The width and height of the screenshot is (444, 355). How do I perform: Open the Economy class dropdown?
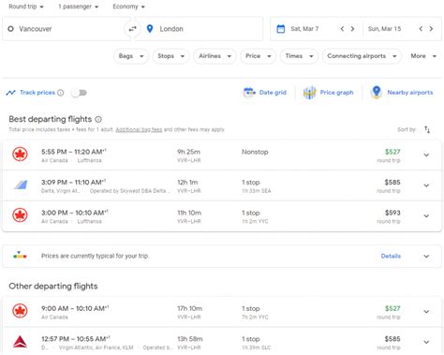tap(128, 7)
